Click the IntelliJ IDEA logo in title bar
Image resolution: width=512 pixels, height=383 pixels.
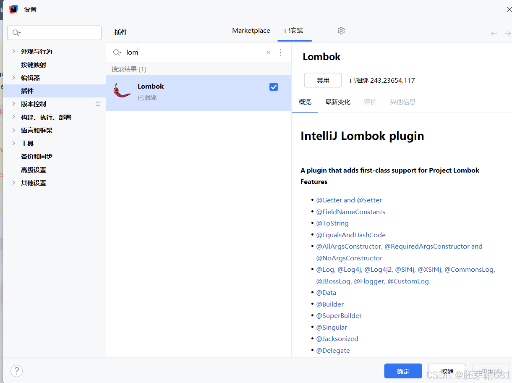pos(13,9)
